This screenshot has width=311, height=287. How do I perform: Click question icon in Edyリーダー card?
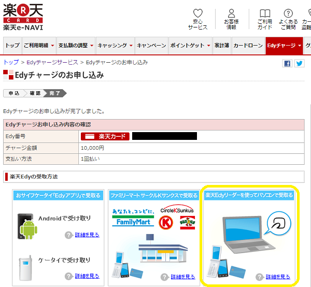click(260, 277)
